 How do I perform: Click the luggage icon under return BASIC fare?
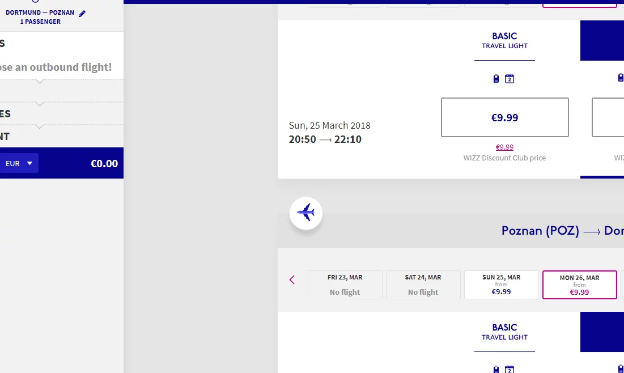[496, 370]
